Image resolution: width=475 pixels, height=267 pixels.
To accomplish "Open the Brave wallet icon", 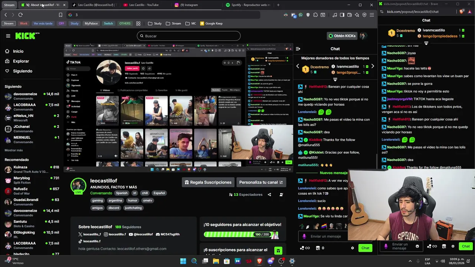I will tap(350, 15).
